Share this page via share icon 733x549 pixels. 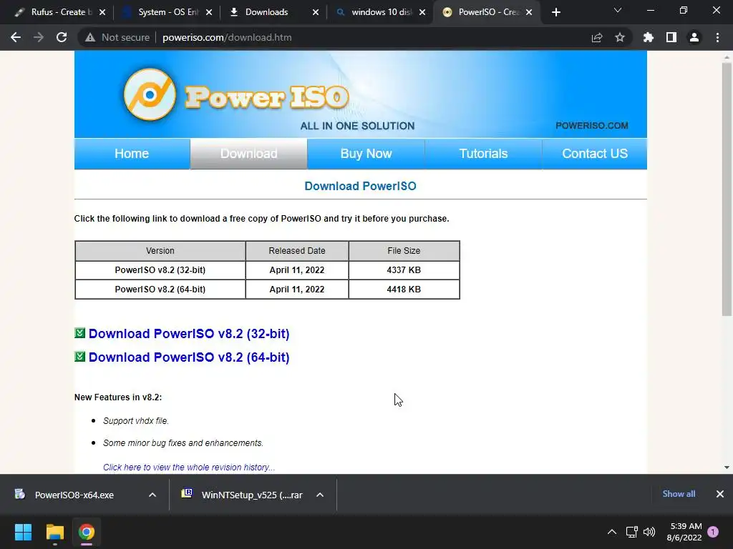(x=597, y=37)
